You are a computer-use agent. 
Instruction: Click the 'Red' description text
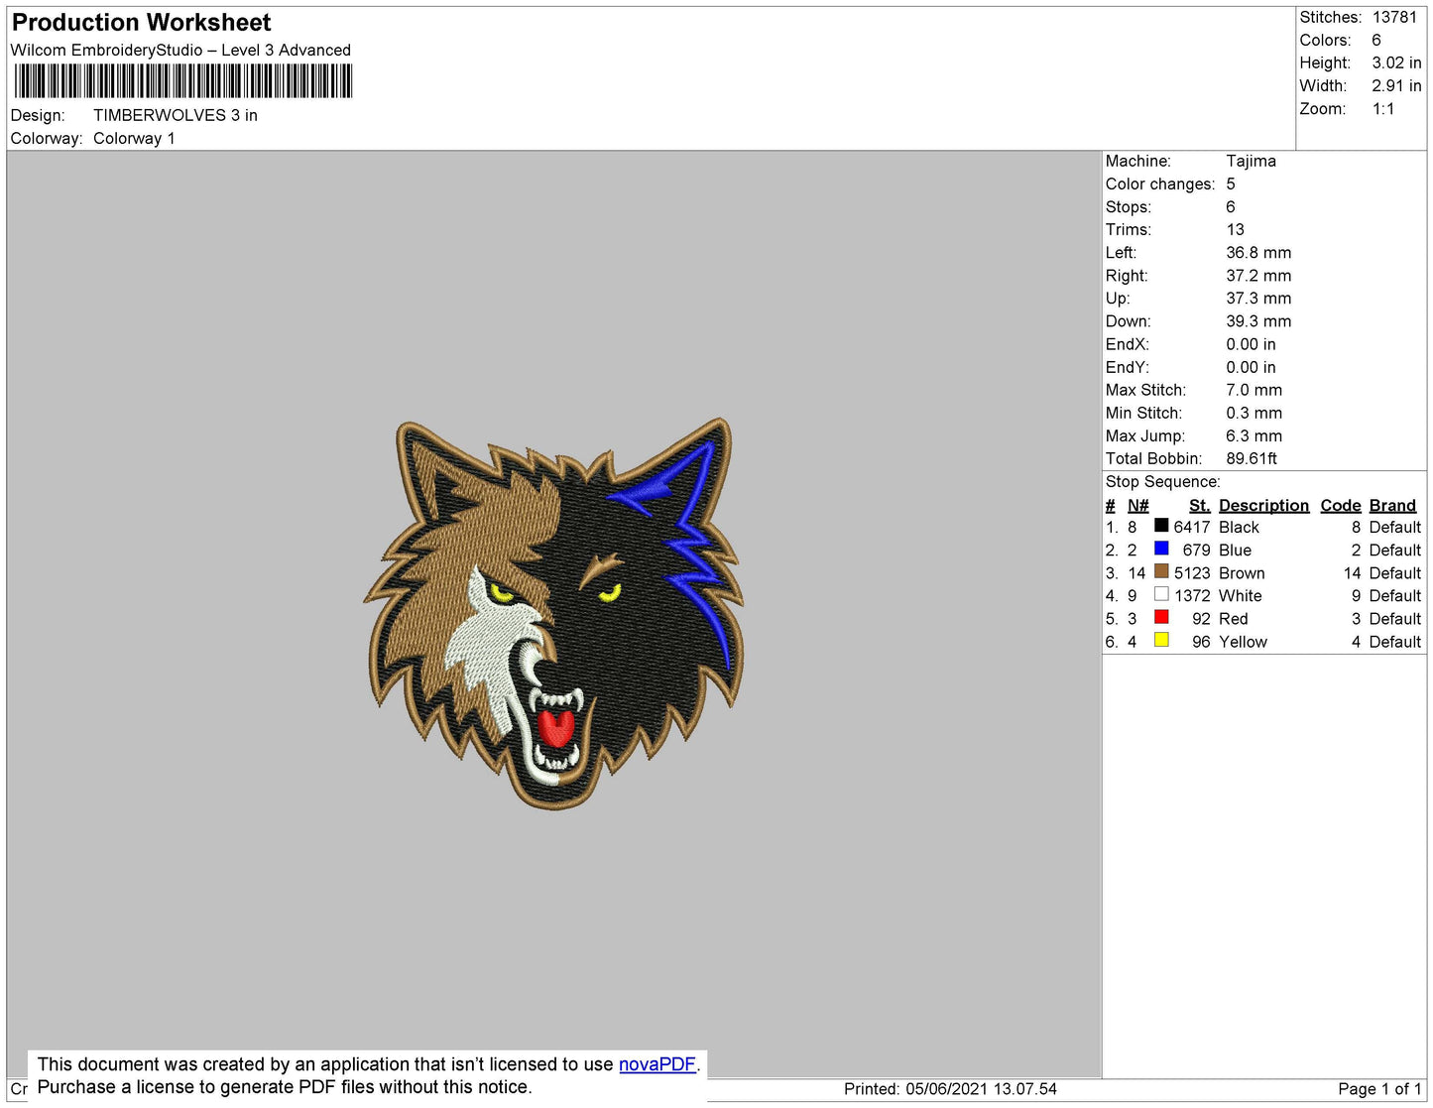tap(1233, 619)
